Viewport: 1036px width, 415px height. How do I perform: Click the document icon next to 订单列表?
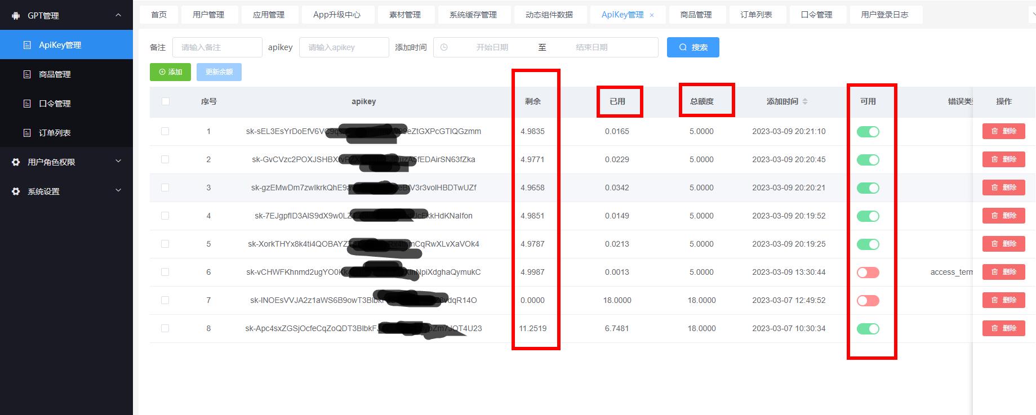click(27, 133)
